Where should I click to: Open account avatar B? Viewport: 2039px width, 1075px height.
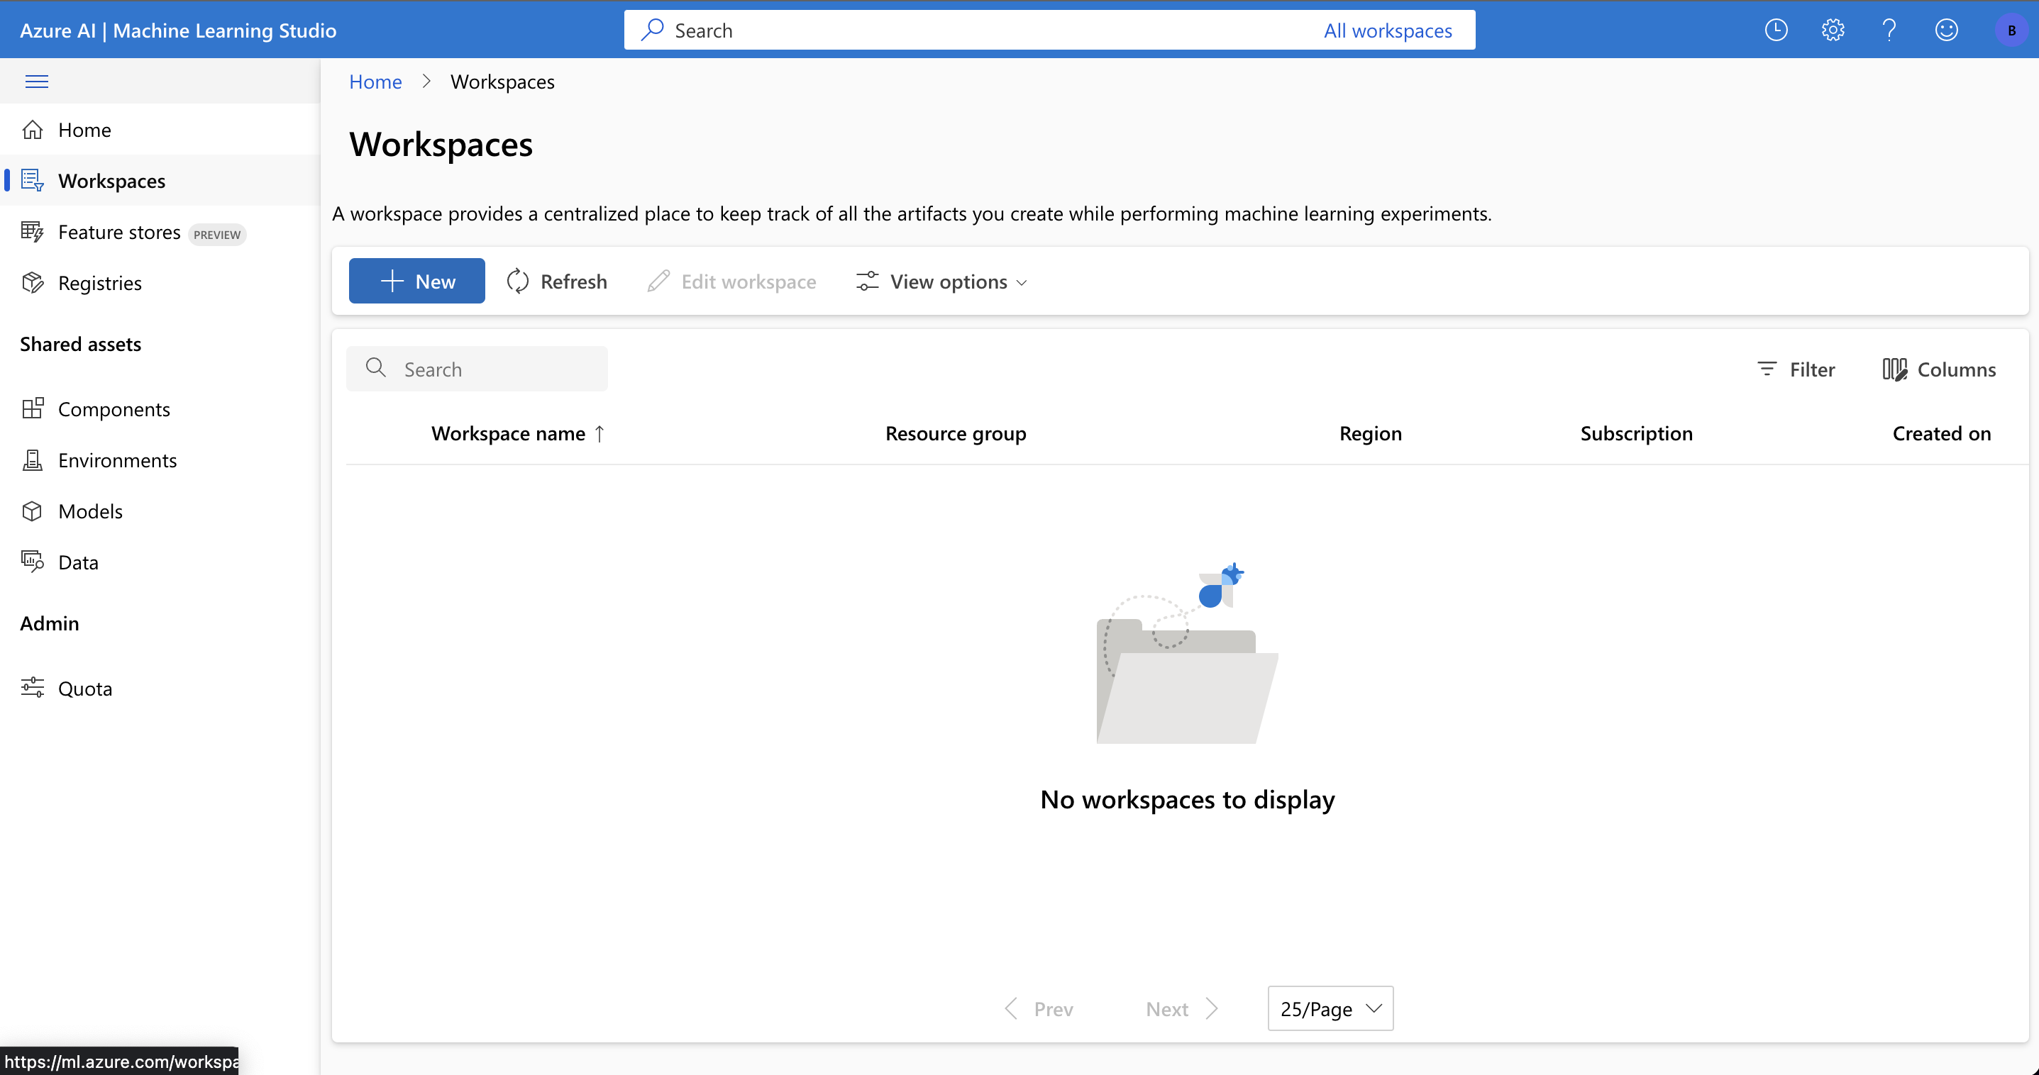pos(2011,30)
